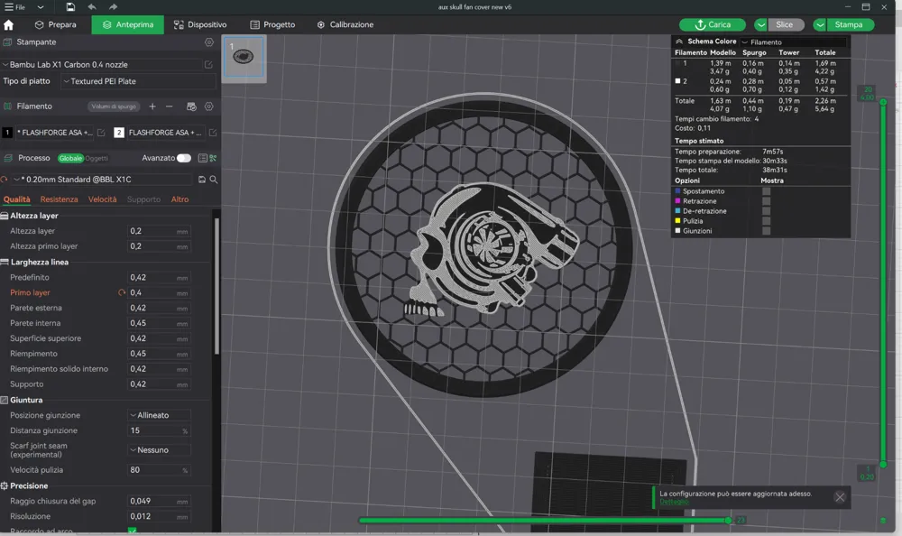Viewport: 902px width, 536px height.
Task: Search process settings magnifier icon
Action: point(214,180)
